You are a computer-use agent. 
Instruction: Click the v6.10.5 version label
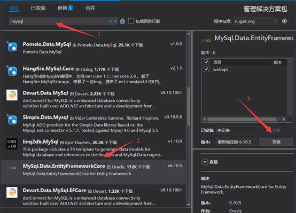point(175,165)
